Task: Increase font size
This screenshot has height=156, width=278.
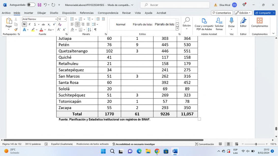Action: [59, 29]
